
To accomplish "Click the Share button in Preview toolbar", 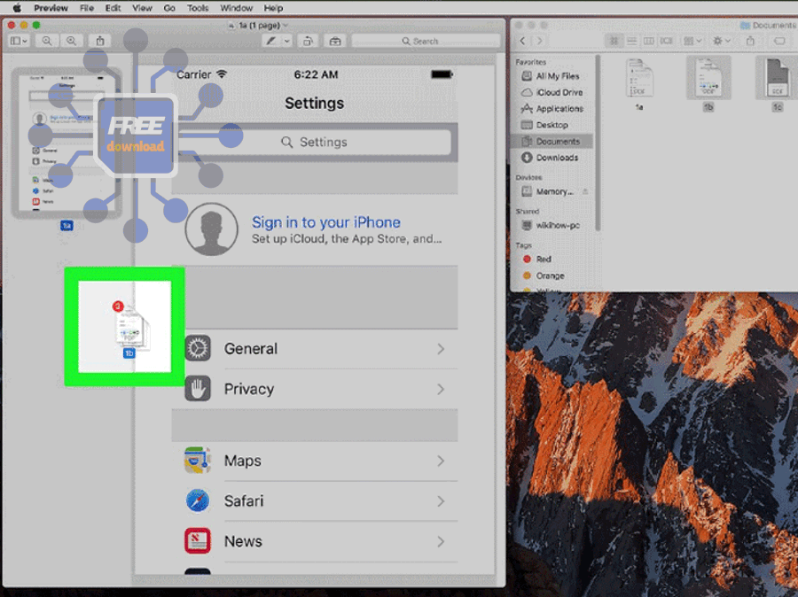I will (x=100, y=41).
